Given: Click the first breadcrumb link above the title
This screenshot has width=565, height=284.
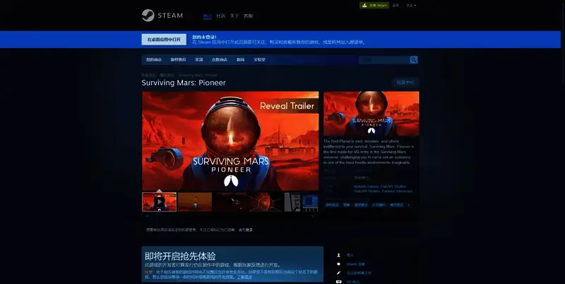Looking at the screenshot, I should click(x=148, y=76).
